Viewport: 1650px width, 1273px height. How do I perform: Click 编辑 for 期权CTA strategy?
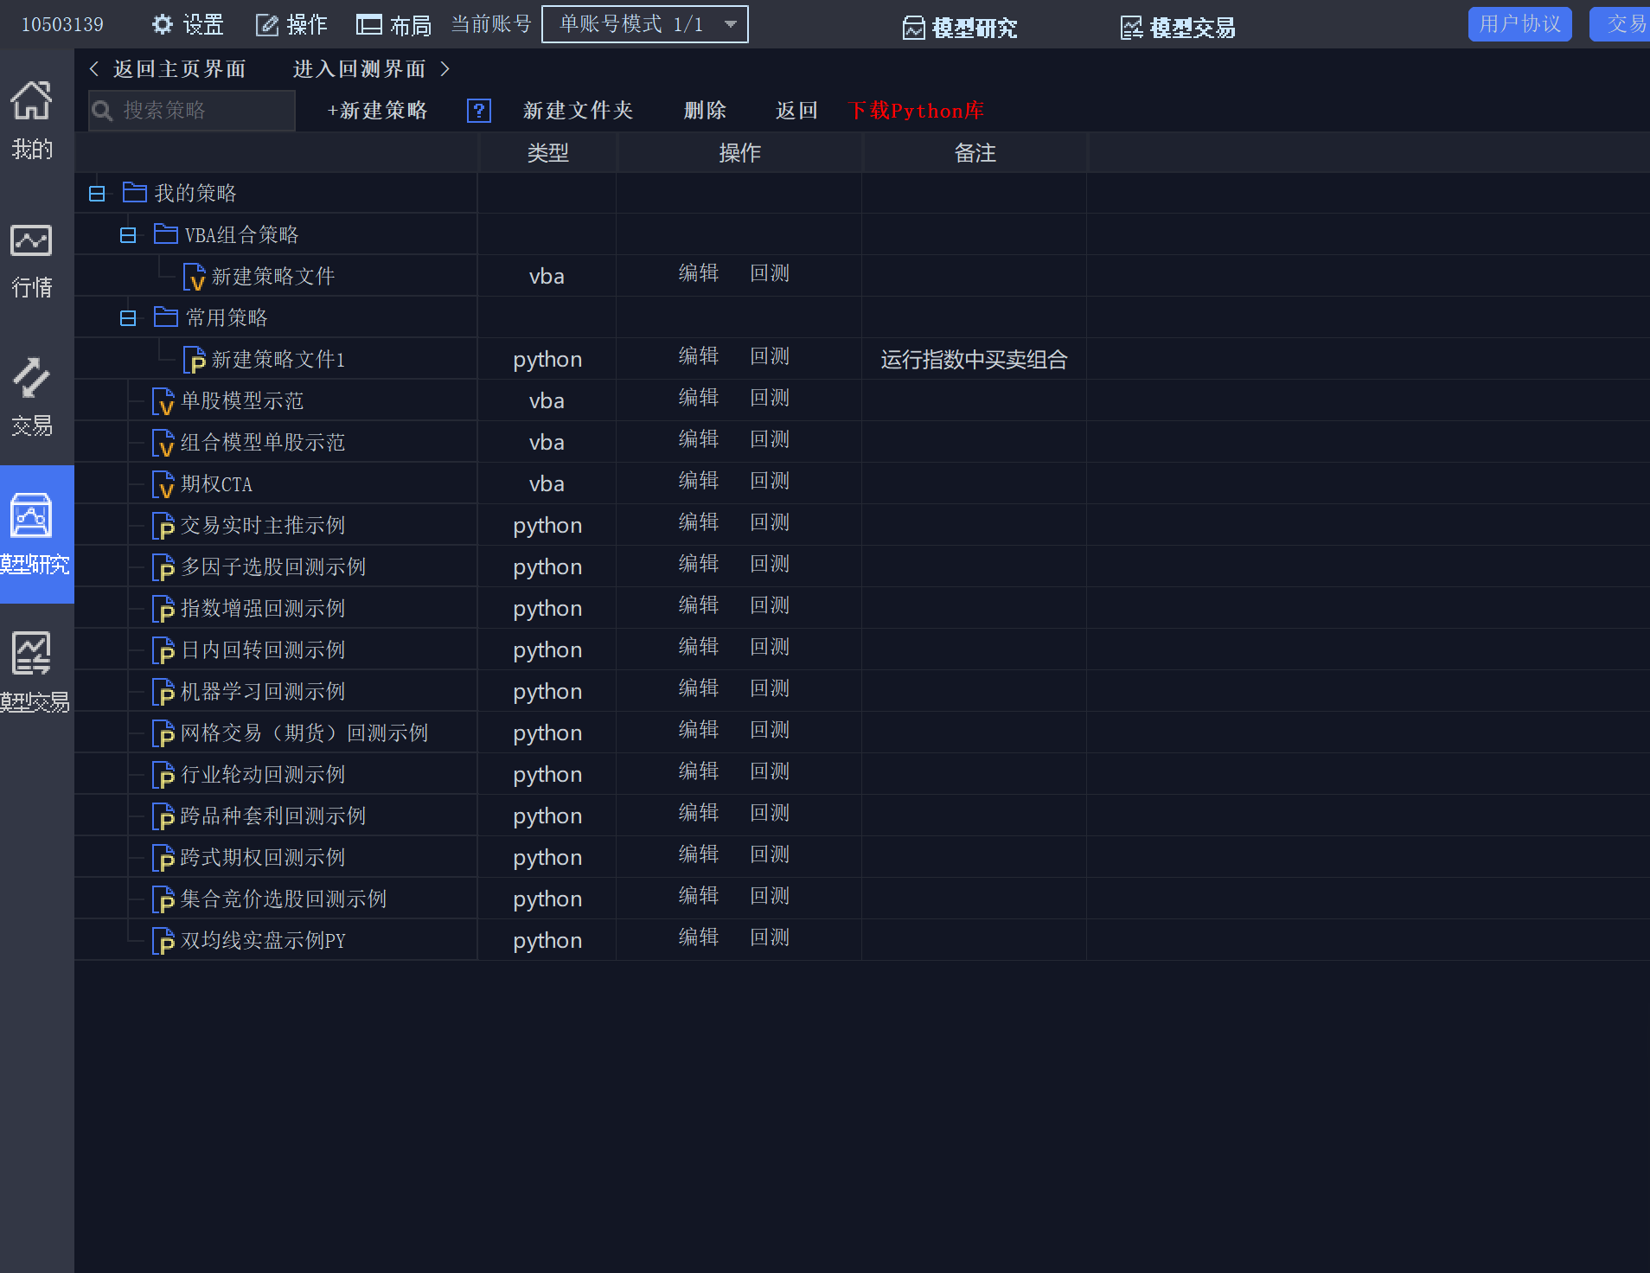coord(698,482)
